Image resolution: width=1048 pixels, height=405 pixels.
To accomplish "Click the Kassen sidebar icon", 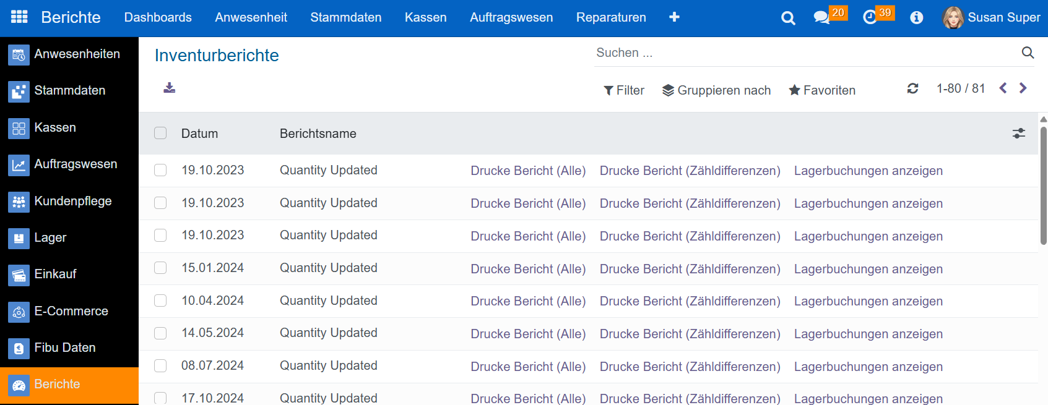I will coord(19,128).
